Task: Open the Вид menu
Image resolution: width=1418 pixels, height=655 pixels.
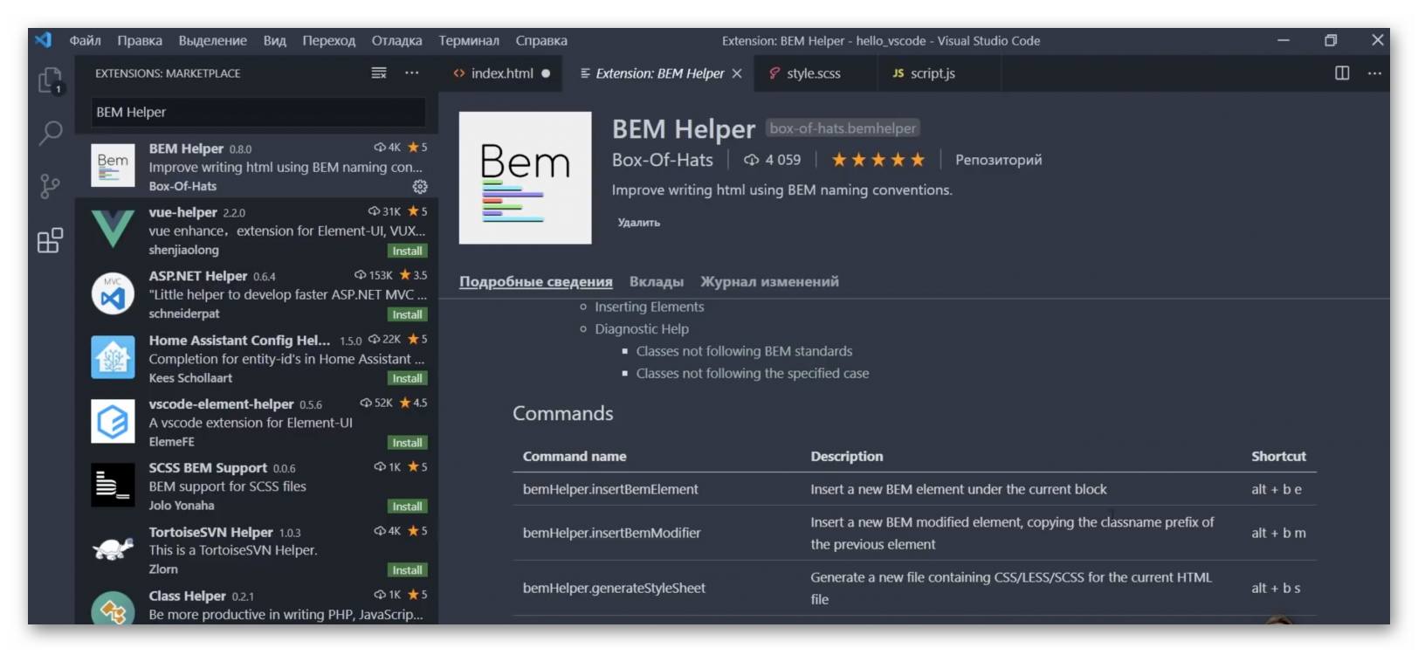Action: (x=274, y=40)
